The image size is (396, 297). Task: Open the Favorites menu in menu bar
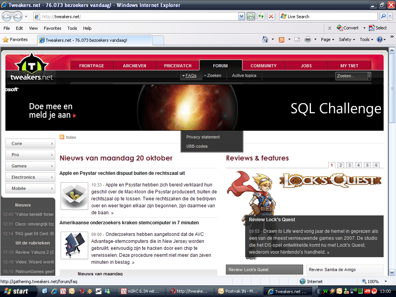pyautogui.click(x=53, y=28)
